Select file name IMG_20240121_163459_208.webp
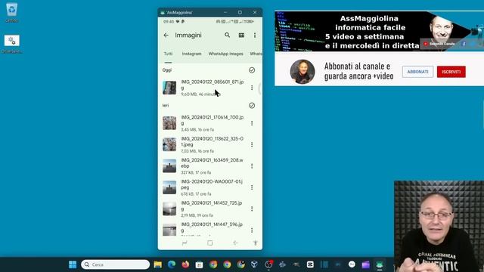 pos(213,163)
